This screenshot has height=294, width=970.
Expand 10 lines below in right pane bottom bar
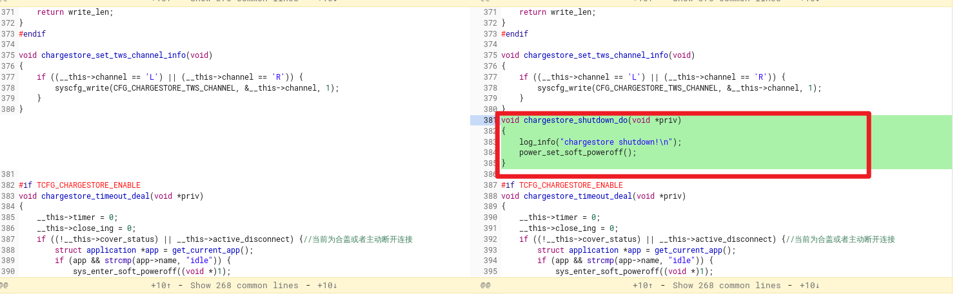click(x=810, y=286)
